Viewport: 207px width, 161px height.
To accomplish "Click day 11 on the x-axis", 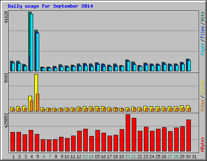I will tap(73, 157).
